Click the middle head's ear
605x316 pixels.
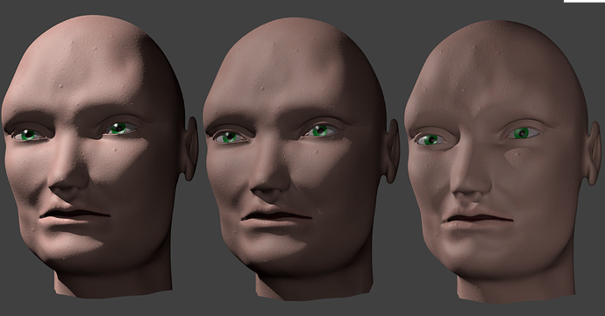pyautogui.click(x=392, y=151)
